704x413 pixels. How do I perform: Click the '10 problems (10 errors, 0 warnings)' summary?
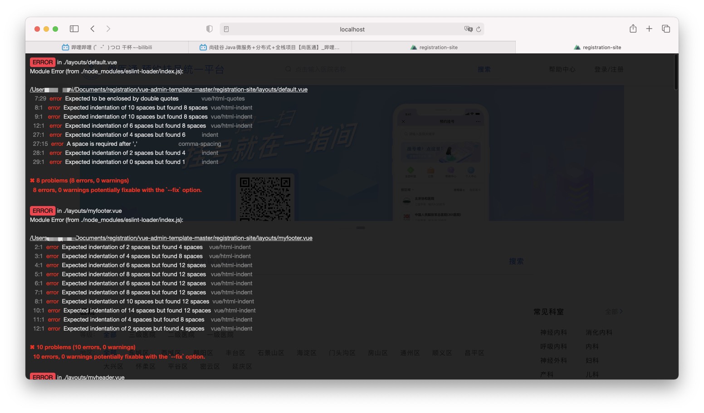(83, 347)
